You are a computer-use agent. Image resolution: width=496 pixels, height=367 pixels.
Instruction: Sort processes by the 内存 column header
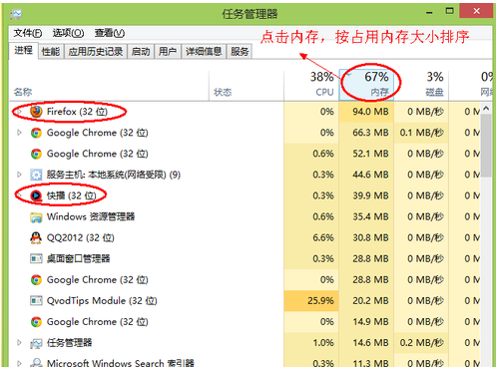(x=366, y=85)
